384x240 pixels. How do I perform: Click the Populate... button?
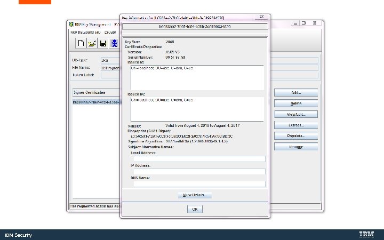(x=296, y=135)
